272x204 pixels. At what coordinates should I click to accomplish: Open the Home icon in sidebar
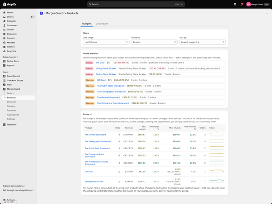click(5, 13)
